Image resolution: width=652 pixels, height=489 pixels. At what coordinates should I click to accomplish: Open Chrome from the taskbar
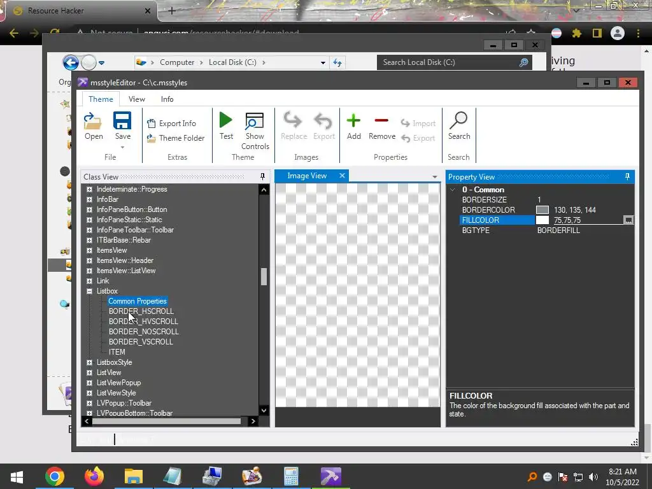55,476
